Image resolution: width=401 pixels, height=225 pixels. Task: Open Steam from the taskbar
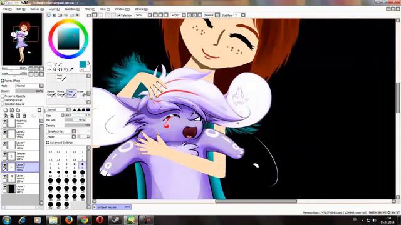(115, 219)
